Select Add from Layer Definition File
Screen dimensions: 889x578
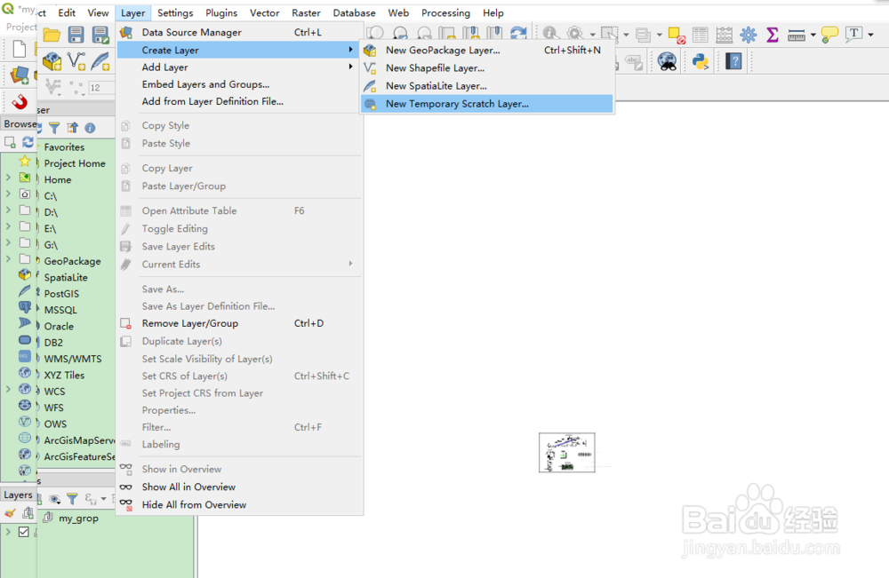pyautogui.click(x=238, y=101)
